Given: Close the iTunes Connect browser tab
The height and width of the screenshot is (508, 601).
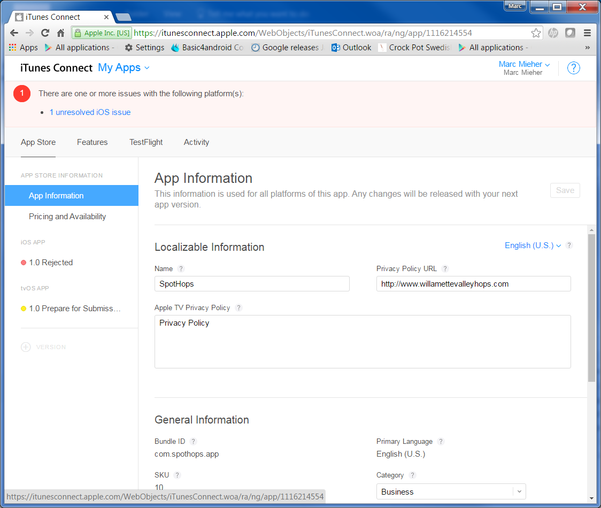Looking at the screenshot, I should [106, 17].
